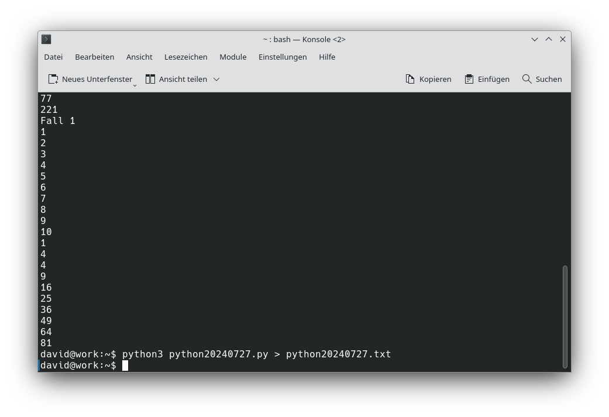Click the Konsole terminal icon in title bar
The width and height of the screenshot is (609, 417).
46,39
